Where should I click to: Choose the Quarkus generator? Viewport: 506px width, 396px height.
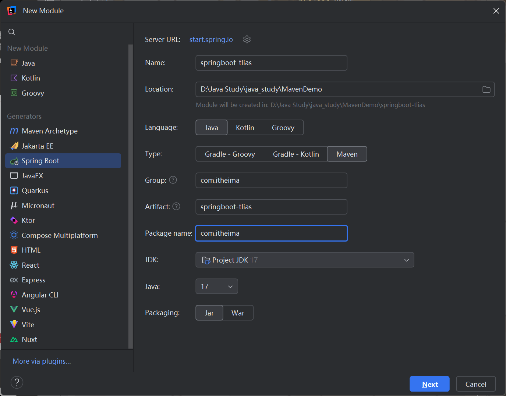point(35,191)
